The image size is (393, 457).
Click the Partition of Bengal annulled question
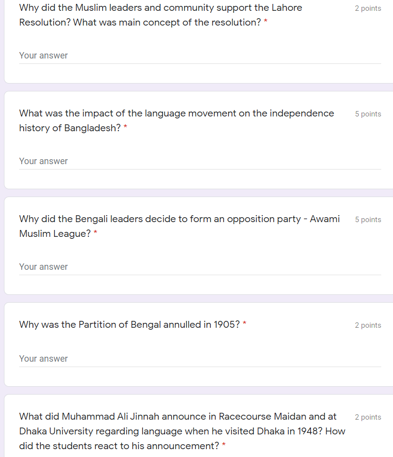tap(129, 325)
